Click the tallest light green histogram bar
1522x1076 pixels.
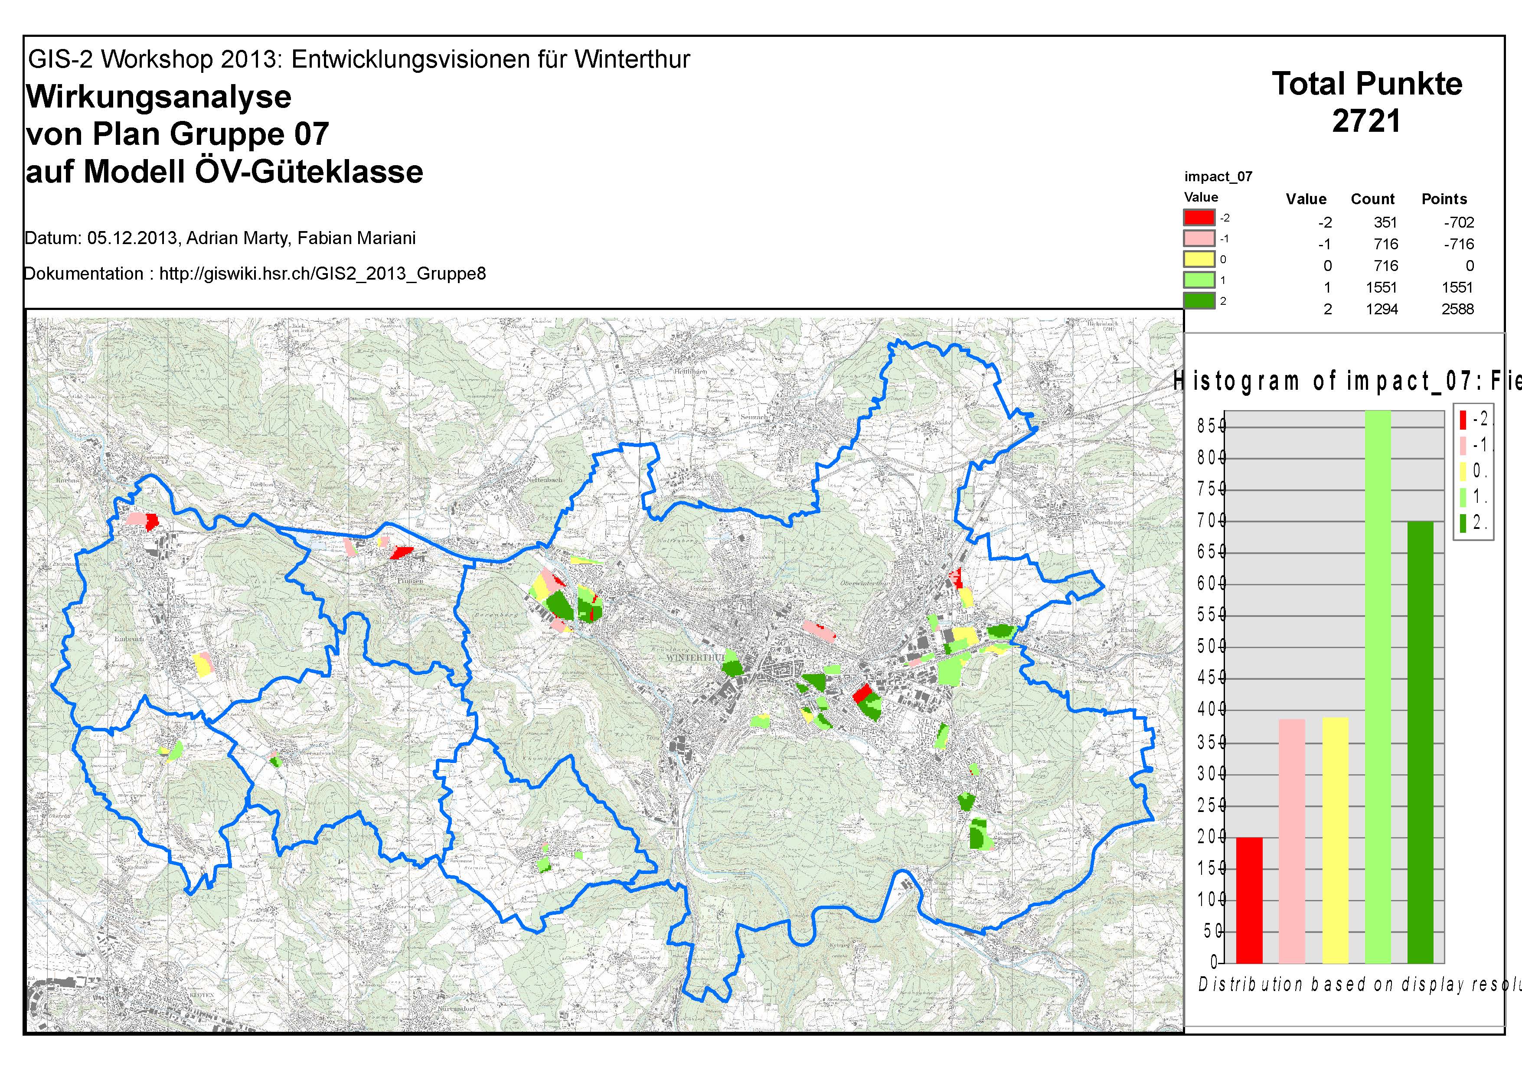1378,686
